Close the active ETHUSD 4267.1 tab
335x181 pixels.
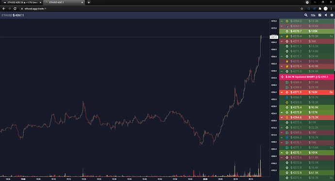tap(82, 2)
